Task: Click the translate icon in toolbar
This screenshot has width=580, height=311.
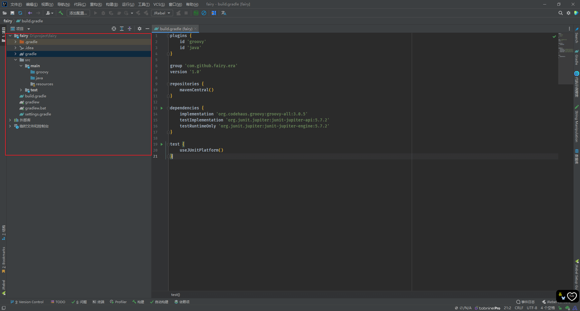Action: click(x=224, y=13)
